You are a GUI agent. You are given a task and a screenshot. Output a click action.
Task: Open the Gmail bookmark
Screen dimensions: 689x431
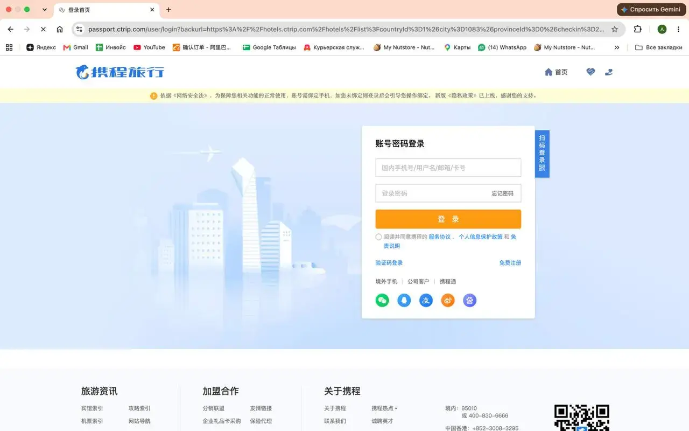tap(75, 47)
